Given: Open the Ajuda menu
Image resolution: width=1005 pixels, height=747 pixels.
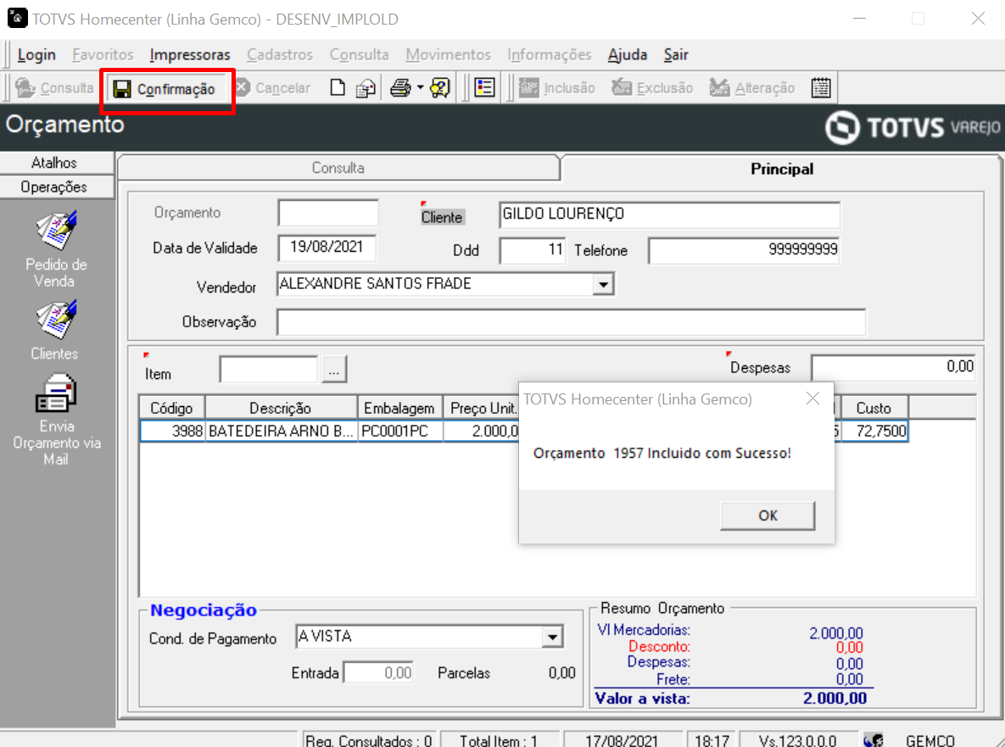Looking at the screenshot, I should click(628, 54).
